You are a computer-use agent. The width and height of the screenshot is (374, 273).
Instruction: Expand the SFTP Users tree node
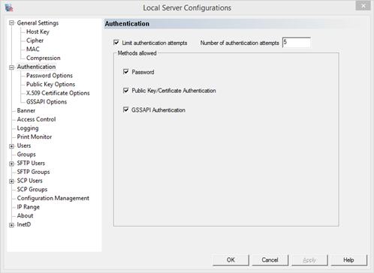click(x=11, y=163)
